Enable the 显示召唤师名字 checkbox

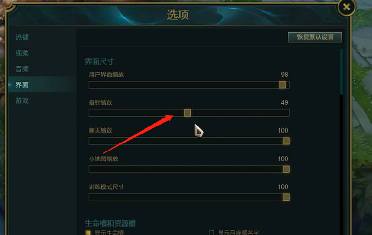coord(211,232)
